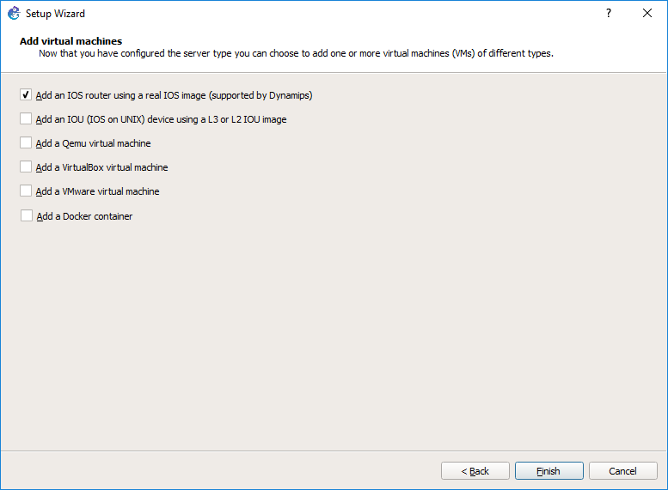Click the 'Add a VirtualBox virtual machine' label text
The width and height of the screenshot is (668, 490).
[101, 167]
